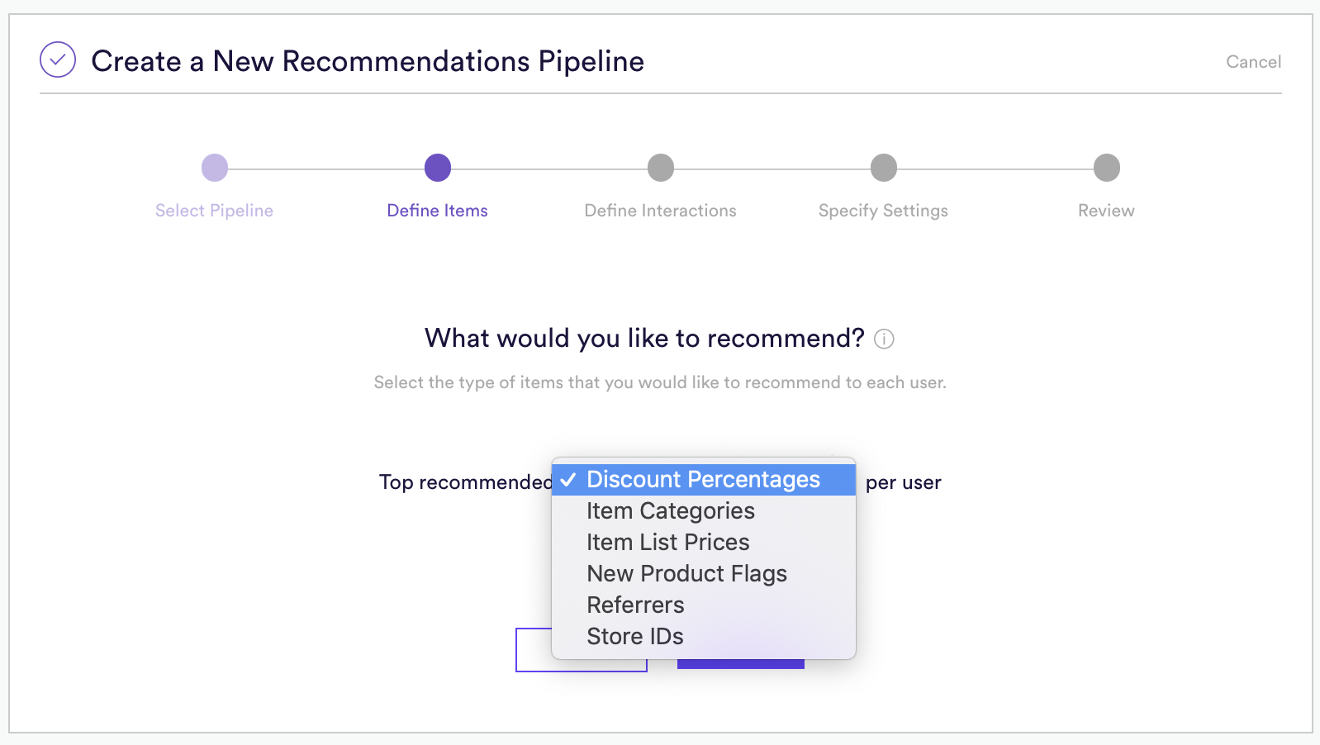Click the Define Items step circle
This screenshot has width=1320, height=745.
(438, 168)
